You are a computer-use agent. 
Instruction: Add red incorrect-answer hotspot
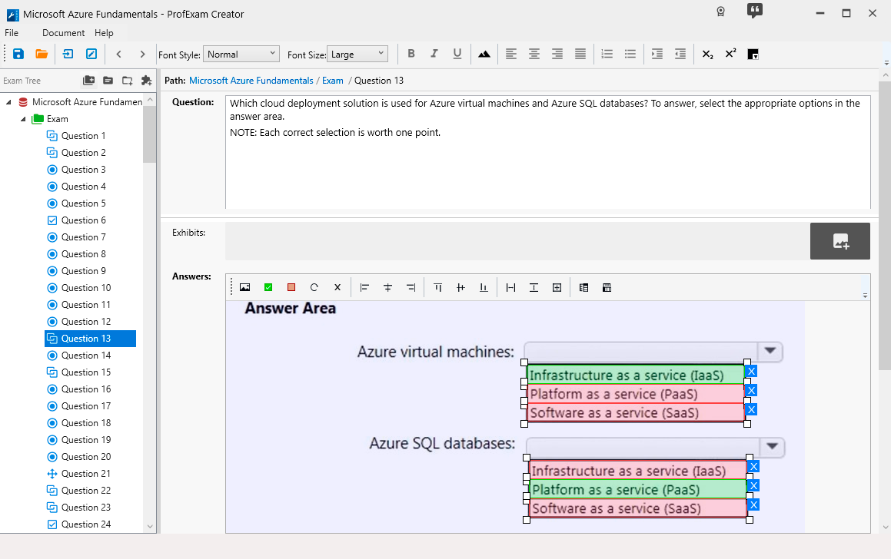coord(291,288)
